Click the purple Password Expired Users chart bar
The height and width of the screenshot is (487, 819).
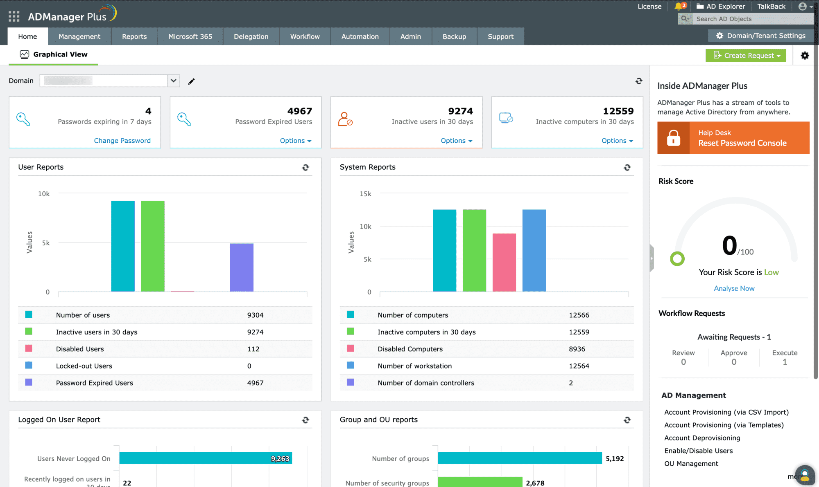click(x=242, y=267)
